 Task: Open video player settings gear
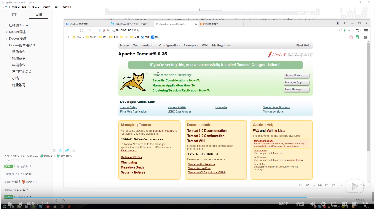[x=323, y=204]
